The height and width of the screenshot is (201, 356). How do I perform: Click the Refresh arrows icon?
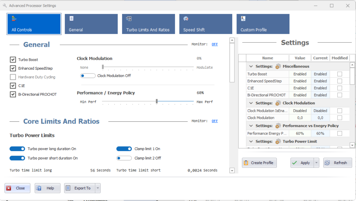(x=327, y=163)
